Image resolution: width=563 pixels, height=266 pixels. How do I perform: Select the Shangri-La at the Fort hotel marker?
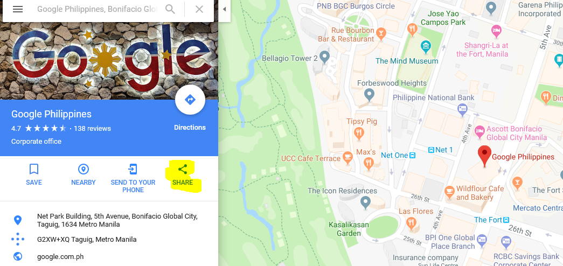pos(496,31)
